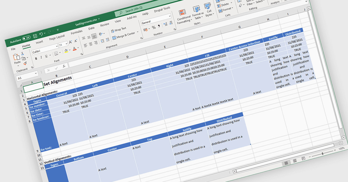This screenshot has width=348, height=182.
Task: Toggle Bold formatting
Action: point(36,59)
